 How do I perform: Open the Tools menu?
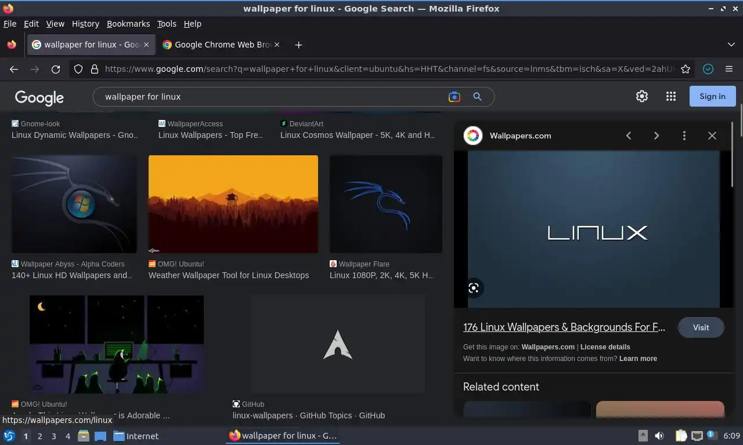[167, 24]
